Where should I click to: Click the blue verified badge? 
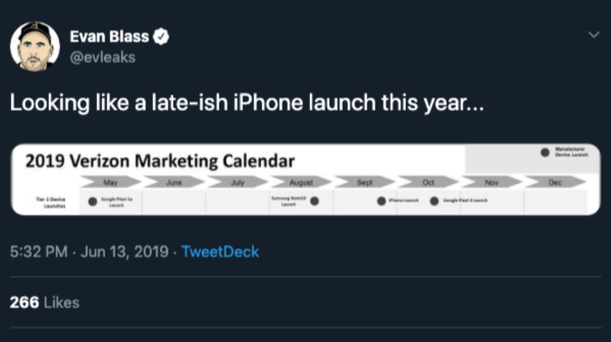tap(161, 37)
